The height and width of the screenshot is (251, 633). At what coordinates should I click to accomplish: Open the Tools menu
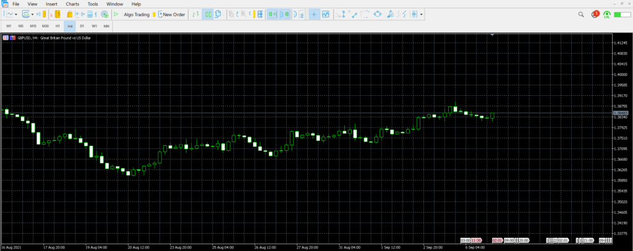(x=93, y=4)
